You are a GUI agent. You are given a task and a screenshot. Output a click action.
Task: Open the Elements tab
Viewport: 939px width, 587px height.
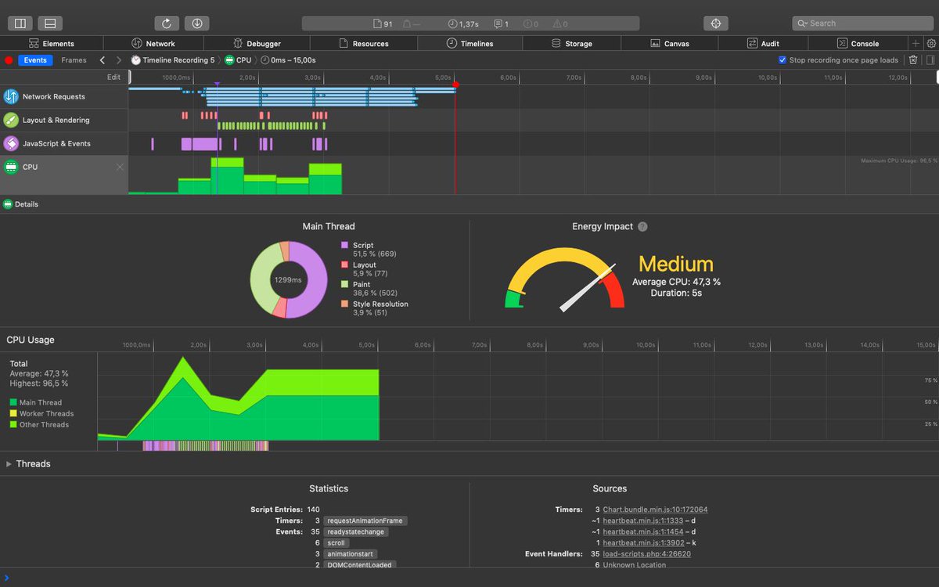52,44
